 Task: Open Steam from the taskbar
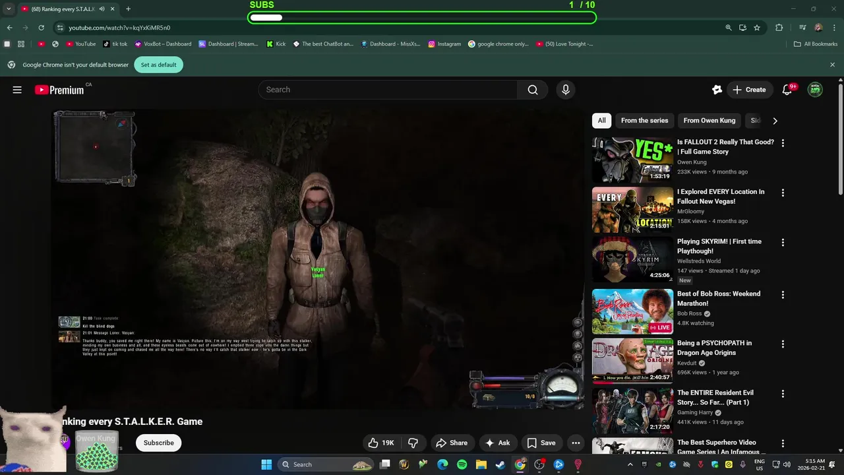click(x=500, y=464)
